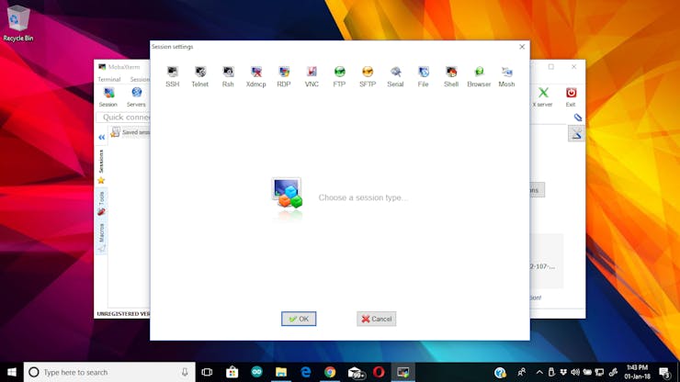Image resolution: width=680 pixels, height=382 pixels.
Task: Open the Get Help tray icon
Action: click(x=500, y=372)
